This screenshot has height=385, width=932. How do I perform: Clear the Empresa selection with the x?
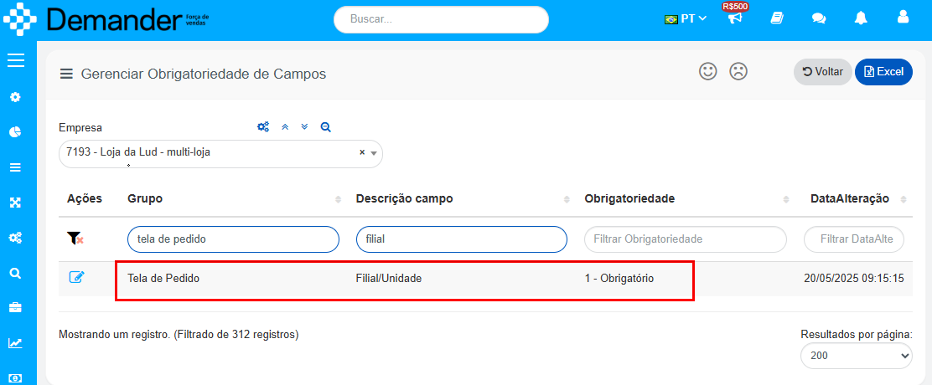point(362,152)
